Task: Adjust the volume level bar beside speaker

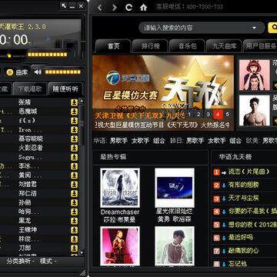Action: pyautogui.click(x=62, y=72)
